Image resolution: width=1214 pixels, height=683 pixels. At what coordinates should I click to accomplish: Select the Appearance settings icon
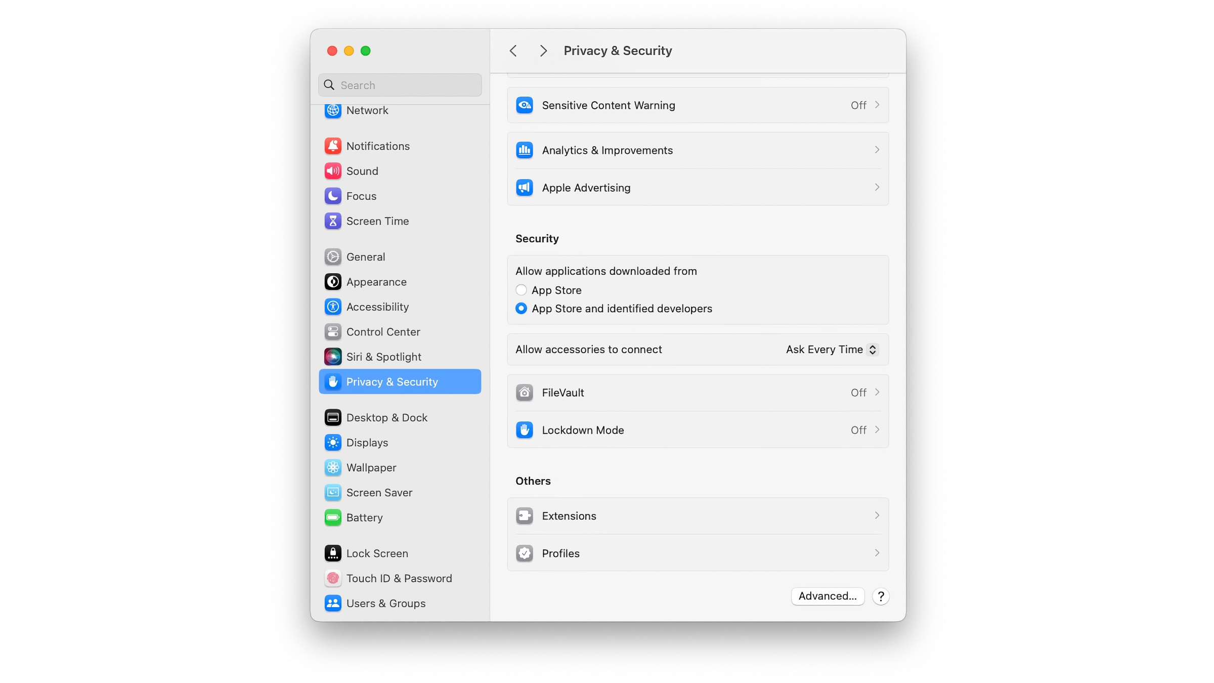tap(333, 282)
